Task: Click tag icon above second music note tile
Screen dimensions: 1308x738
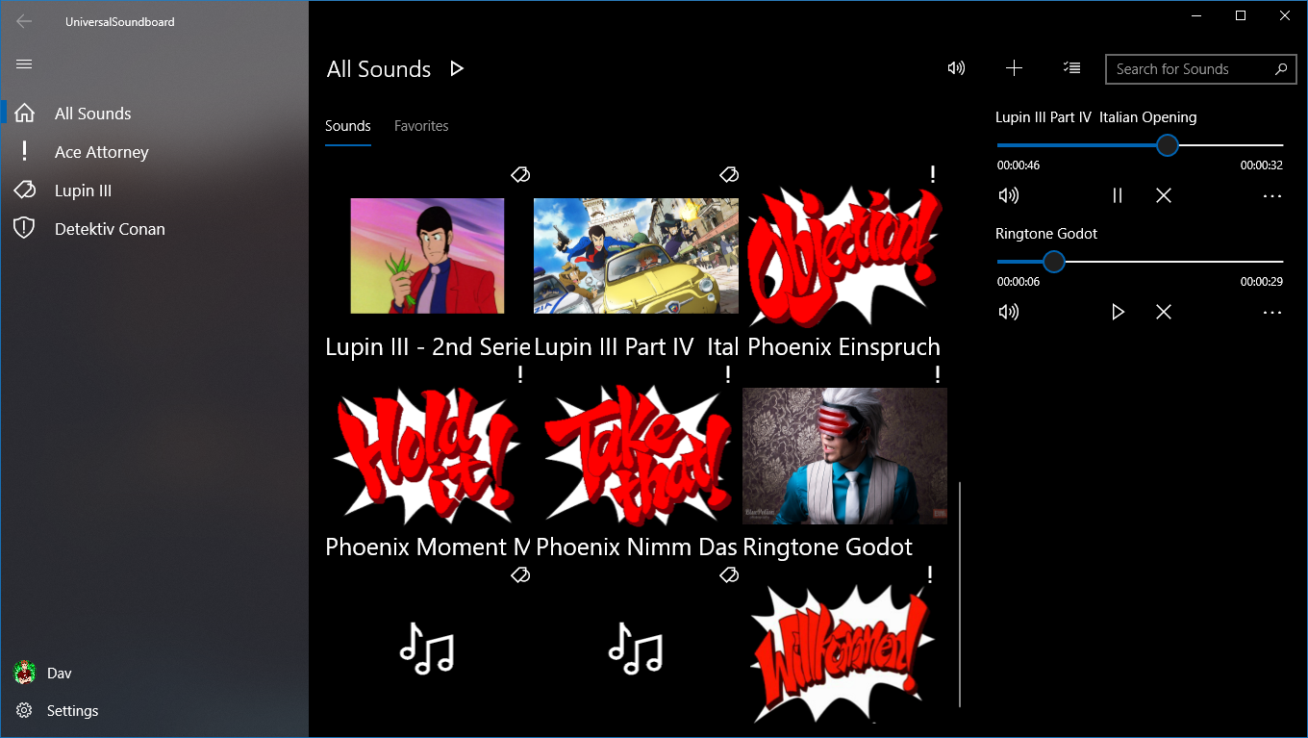Action: [729, 574]
